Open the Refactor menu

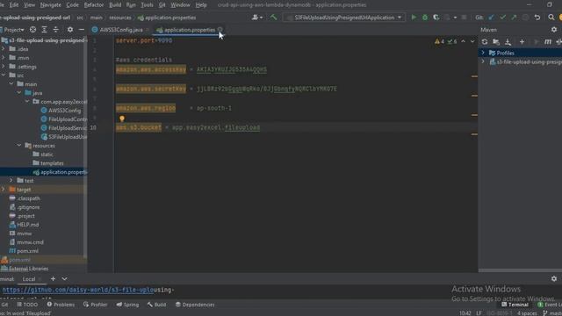(94, 5)
